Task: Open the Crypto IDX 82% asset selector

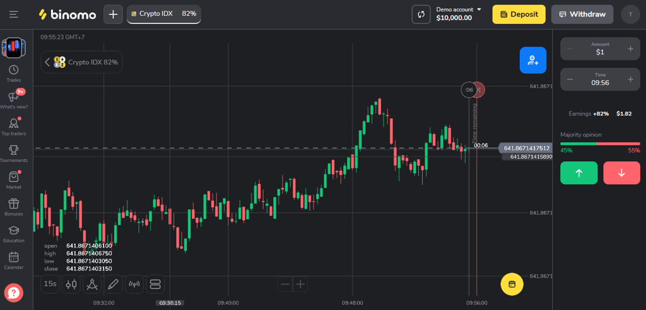Action: pos(81,62)
